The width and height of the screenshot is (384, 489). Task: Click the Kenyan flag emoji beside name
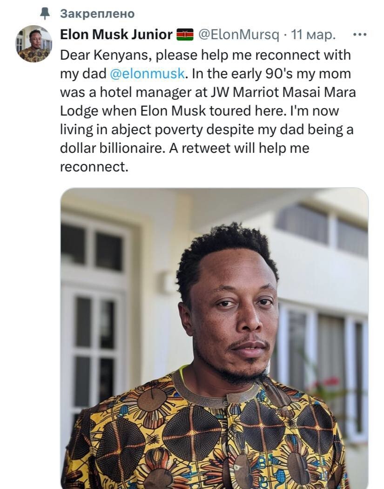point(185,34)
